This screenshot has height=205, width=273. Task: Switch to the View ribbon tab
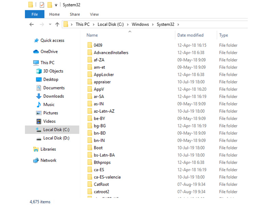coord(95,14)
